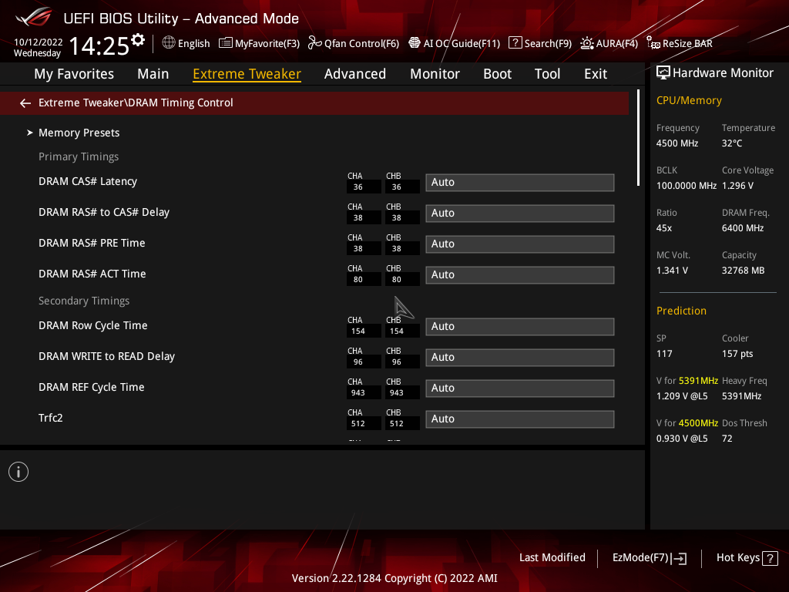Click the AI OC Guide(F11) label
The height and width of the screenshot is (592, 789).
(462, 43)
